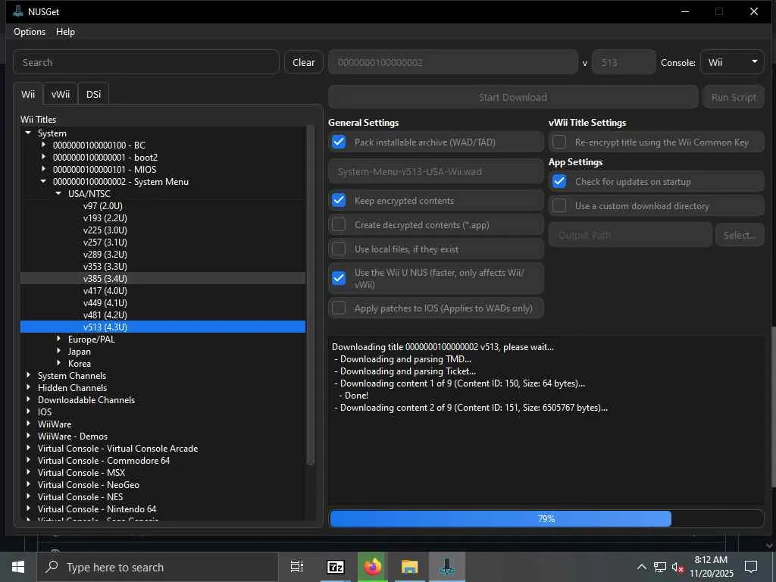Toggle Check for updates on startup
The width and height of the screenshot is (776, 582).
click(559, 182)
